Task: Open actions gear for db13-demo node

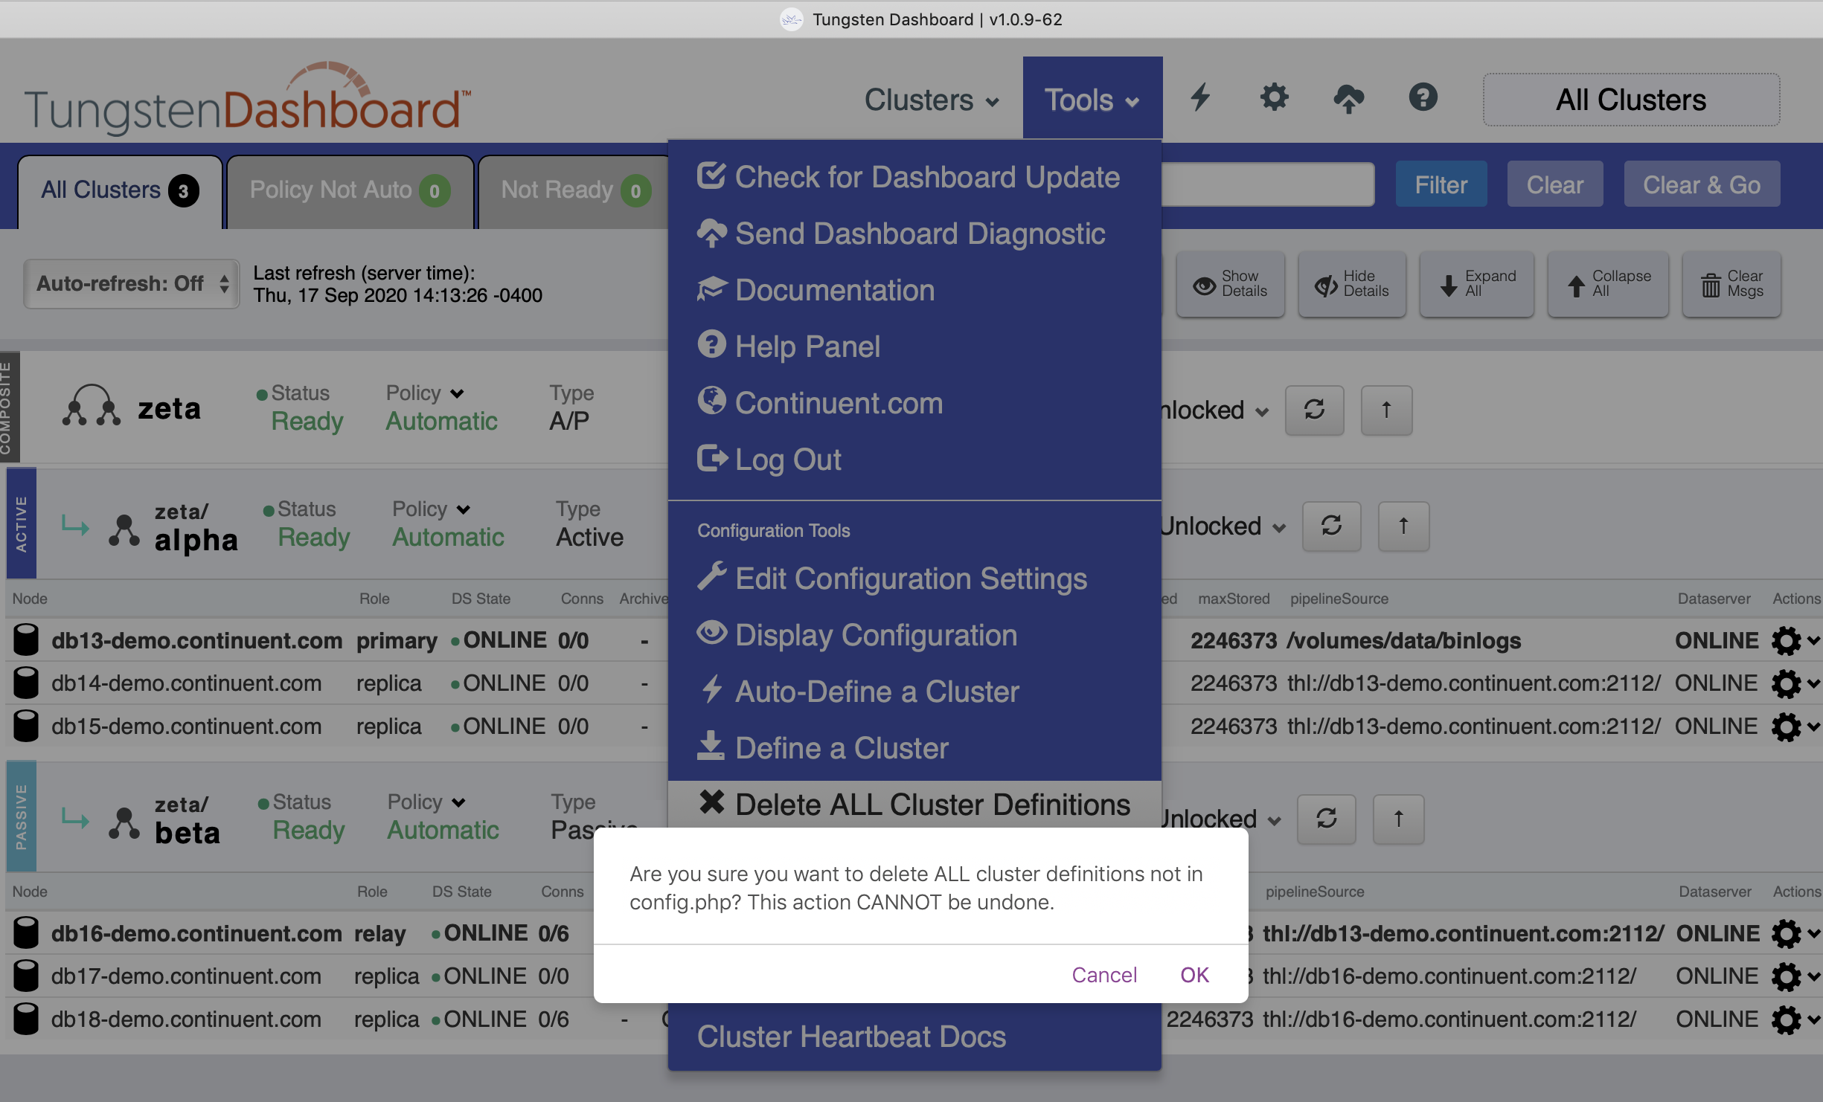Action: 1794,640
